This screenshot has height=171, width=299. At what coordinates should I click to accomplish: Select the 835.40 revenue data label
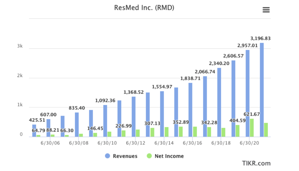coord(77,108)
